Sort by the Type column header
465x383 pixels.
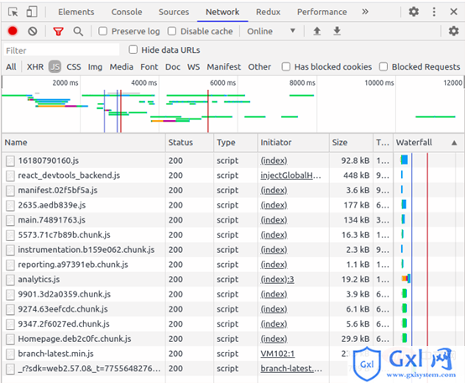[236, 143]
